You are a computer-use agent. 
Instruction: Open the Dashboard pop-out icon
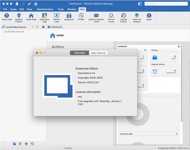point(179,46)
